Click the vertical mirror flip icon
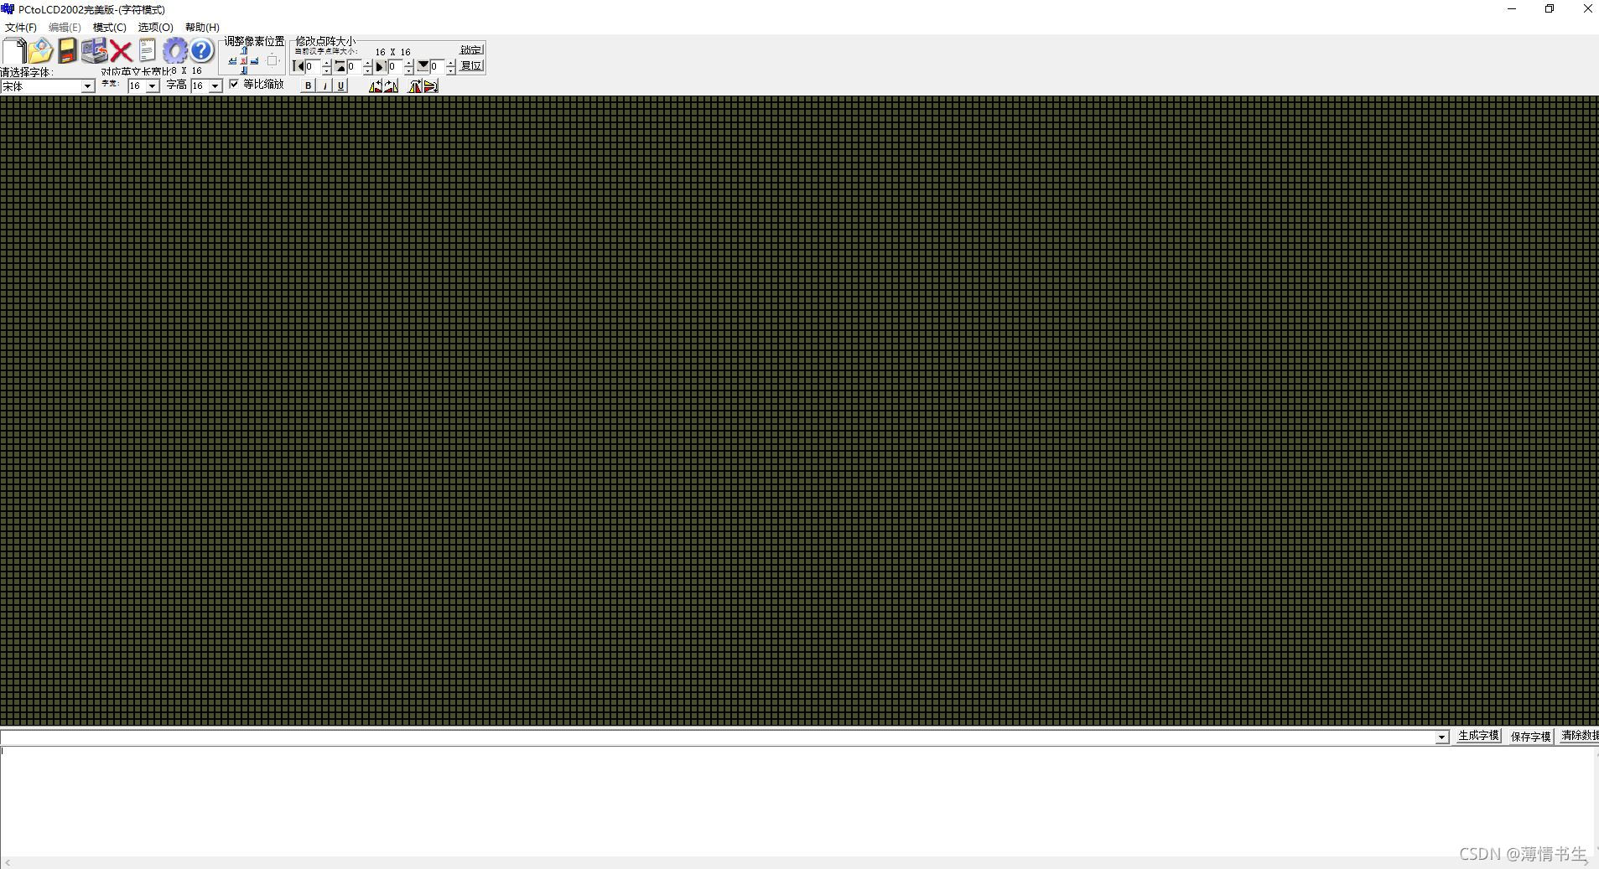This screenshot has height=869, width=1599. [x=414, y=85]
